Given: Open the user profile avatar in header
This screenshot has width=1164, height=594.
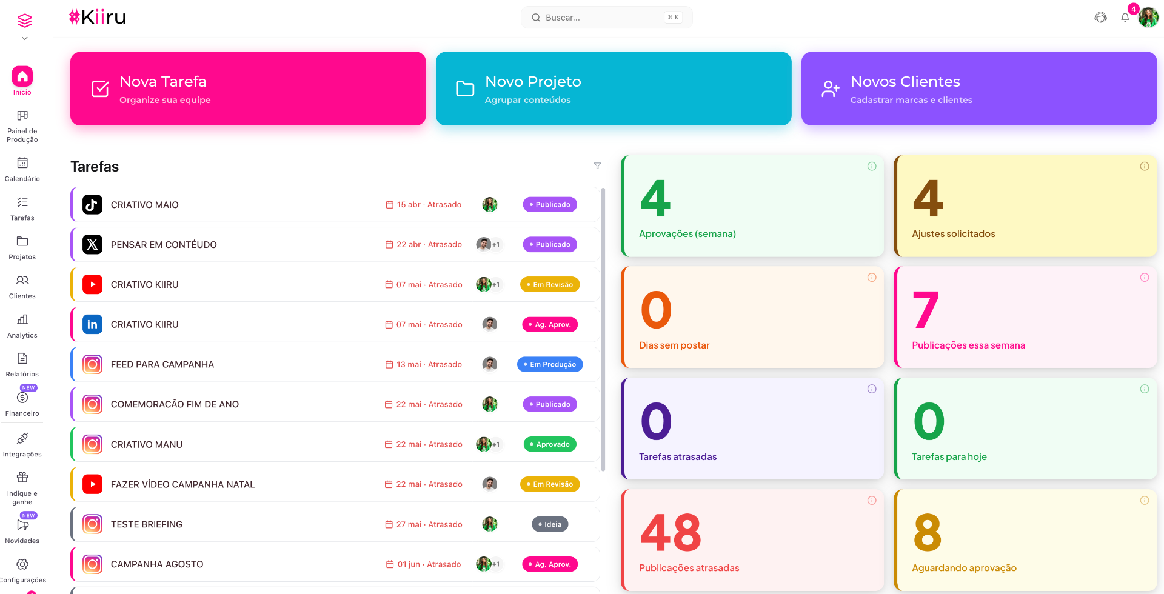Looking at the screenshot, I should tap(1149, 18).
